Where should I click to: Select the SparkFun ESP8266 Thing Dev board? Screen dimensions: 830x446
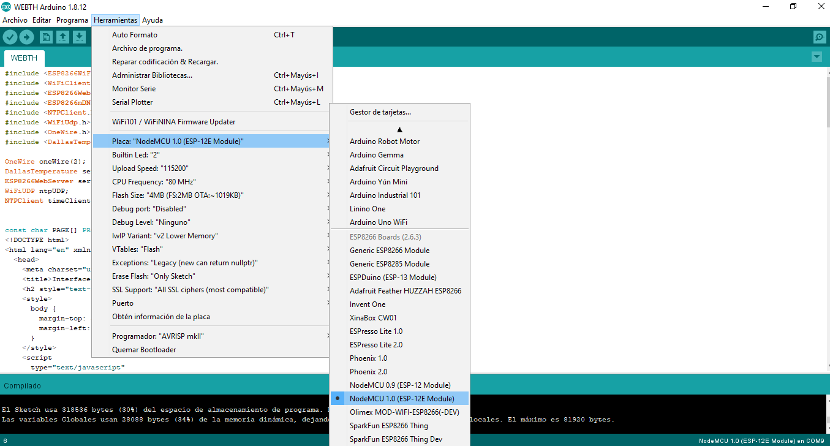pos(399,439)
